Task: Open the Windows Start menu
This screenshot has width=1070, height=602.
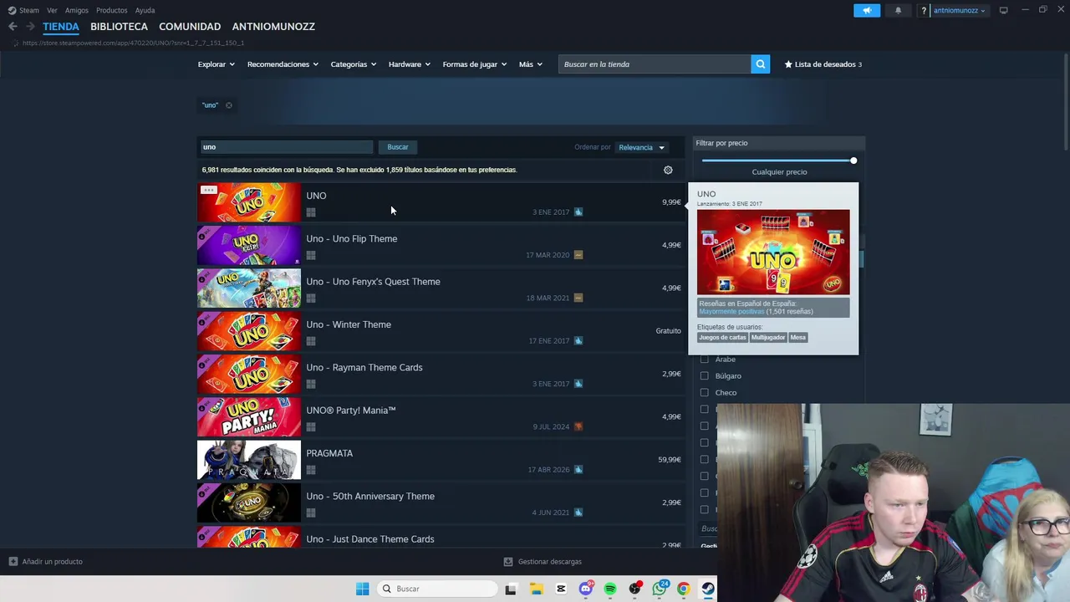Action: (362, 589)
